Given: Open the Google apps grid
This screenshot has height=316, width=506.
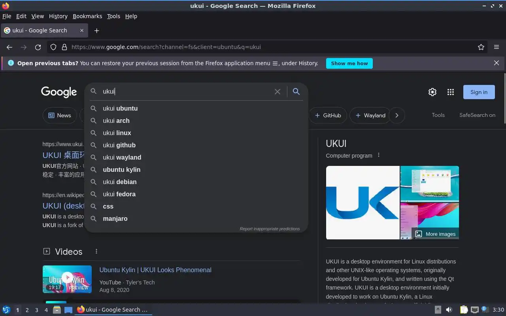Looking at the screenshot, I should pyautogui.click(x=451, y=92).
